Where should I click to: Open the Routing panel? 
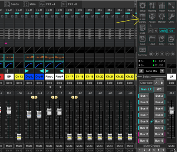(x=152, y=7)
